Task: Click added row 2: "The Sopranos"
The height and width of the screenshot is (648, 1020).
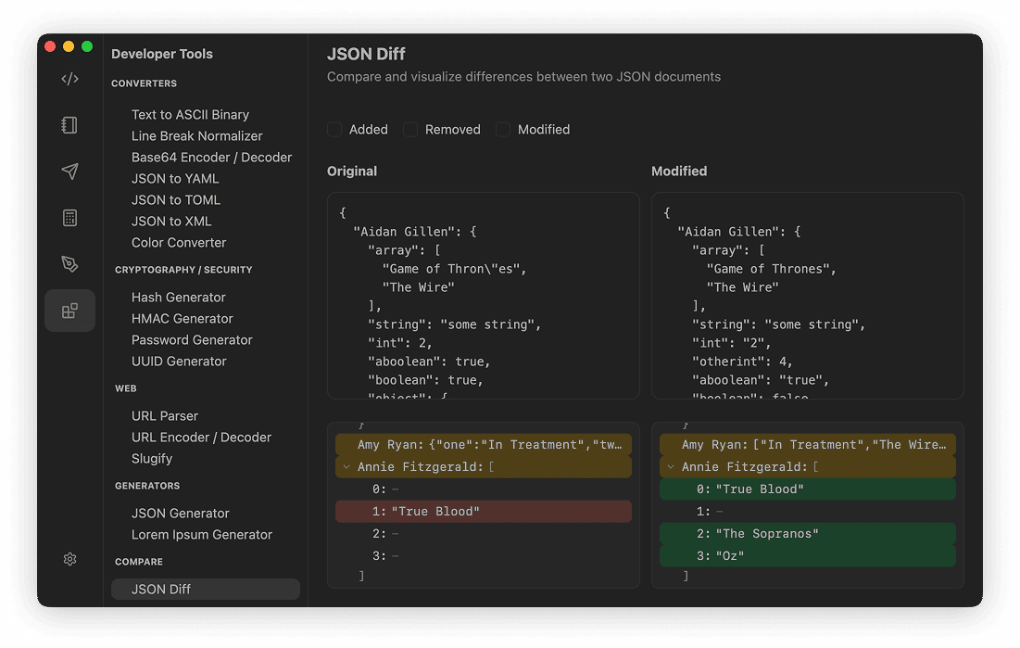Action: (807, 534)
